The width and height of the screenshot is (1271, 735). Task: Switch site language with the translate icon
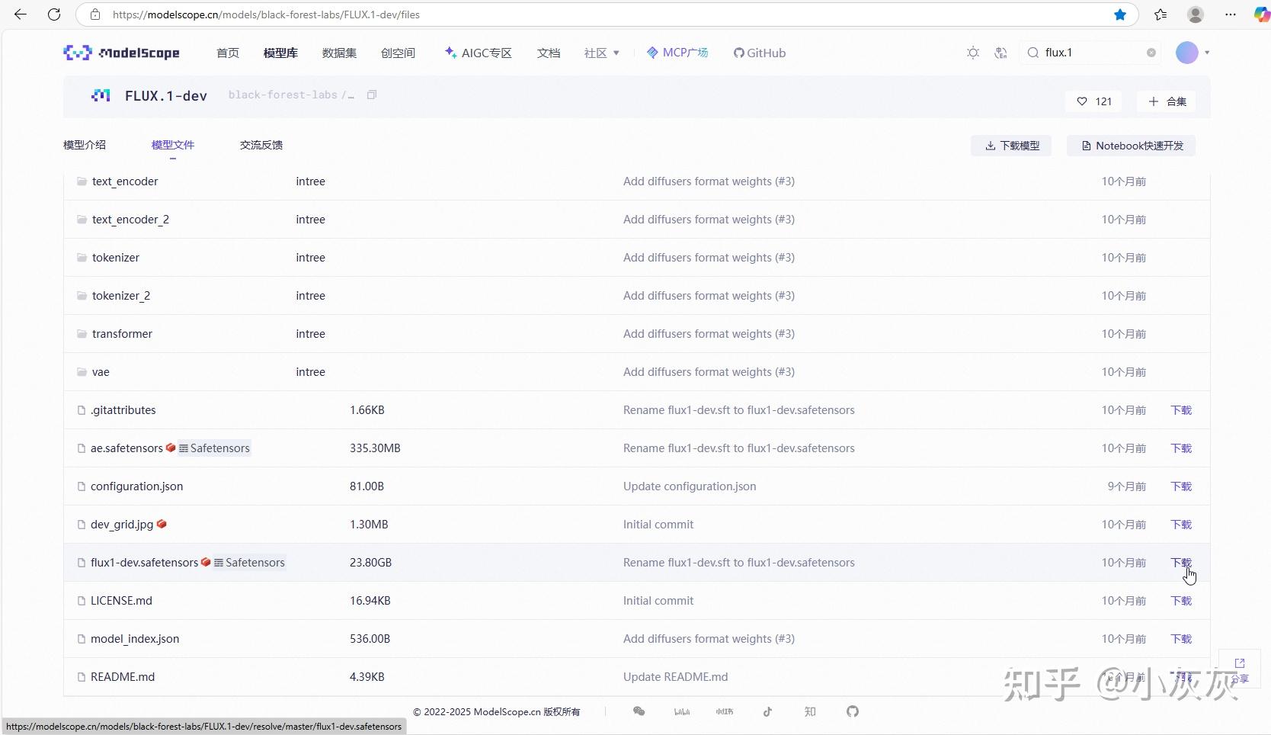coord(1001,53)
